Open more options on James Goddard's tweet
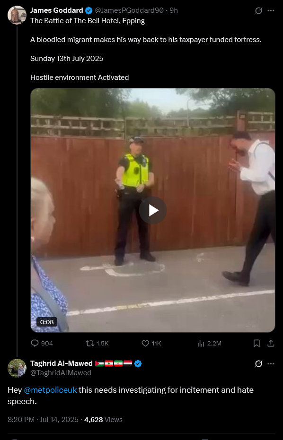Screen dimensions: 283x440 pyautogui.click(x=271, y=11)
